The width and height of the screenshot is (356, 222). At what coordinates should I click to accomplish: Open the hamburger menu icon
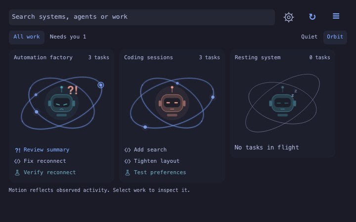click(x=336, y=16)
